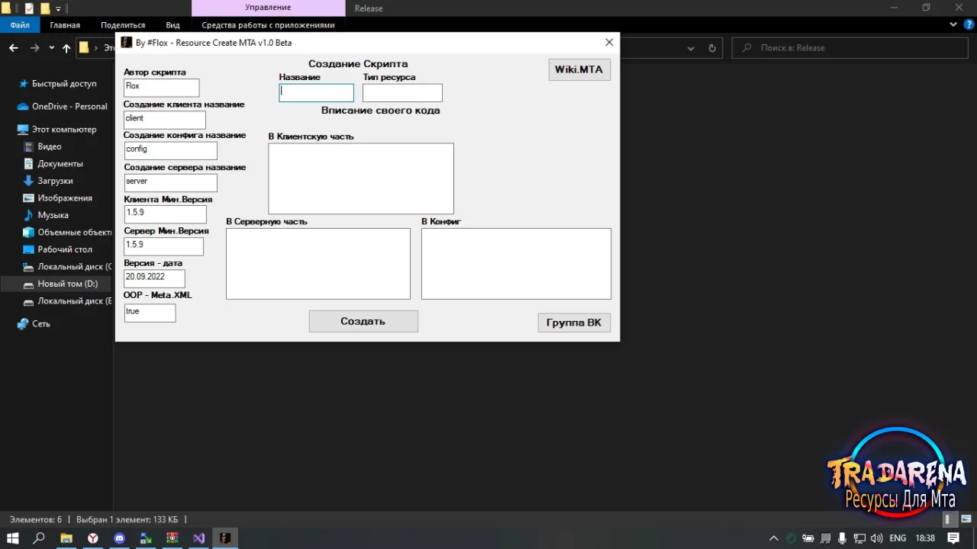Click the Properties quick access icon
The image size is (977, 549).
pos(29,8)
